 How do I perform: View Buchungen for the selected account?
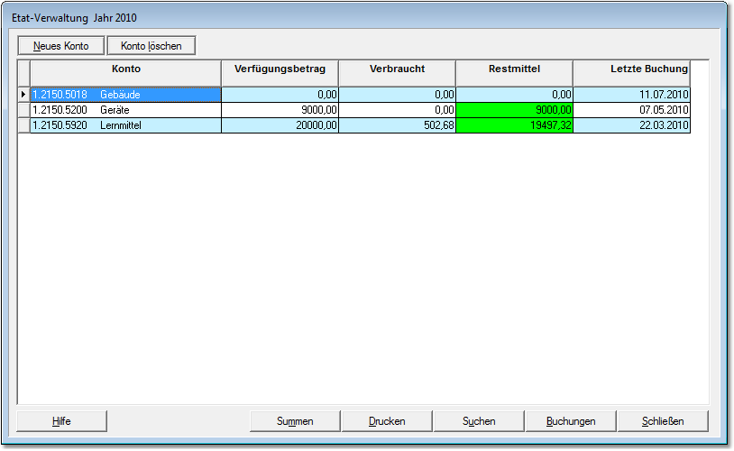pos(571,420)
